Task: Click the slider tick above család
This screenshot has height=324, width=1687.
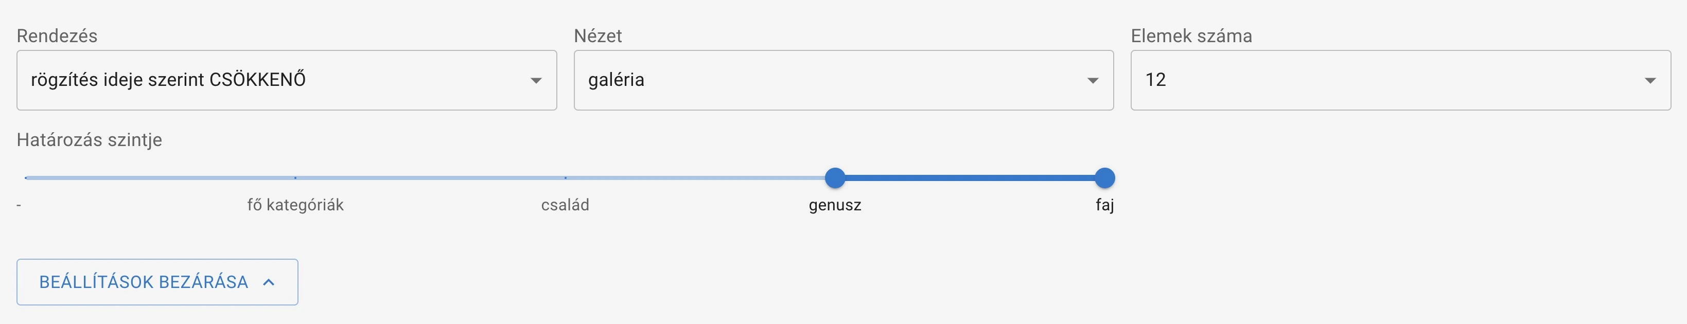Action: [565, 177]
